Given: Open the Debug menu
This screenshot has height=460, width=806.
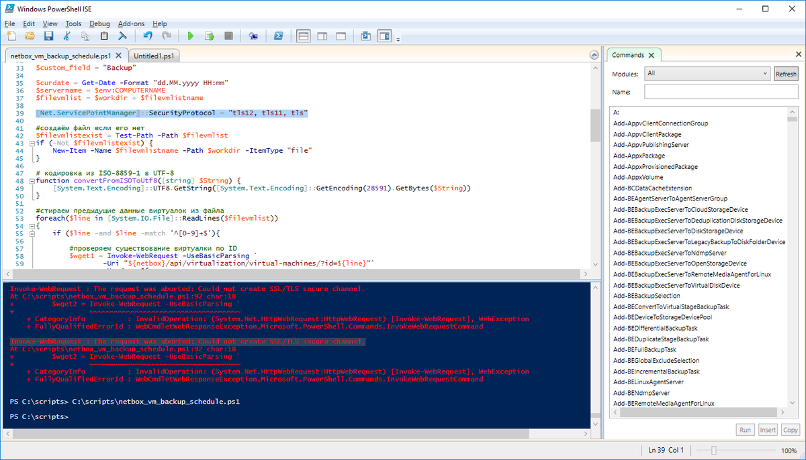Looking at the screenshot, I should click(x=100, y=23).
